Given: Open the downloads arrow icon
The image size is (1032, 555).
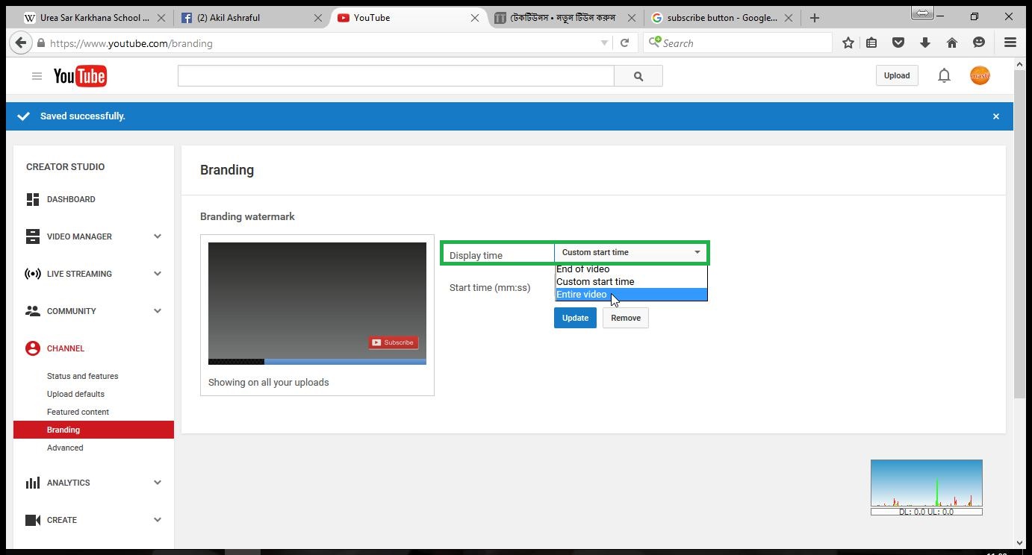Looking at the screenshot, I should (925, 43).
